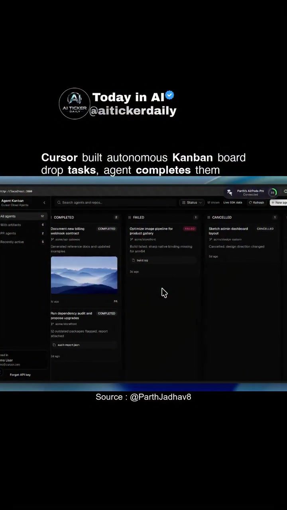The height and width of the screenshot is (510, 287).
Task: Click the COMPLETED badge on dependency audit card
Action: [x=106, y=313]
